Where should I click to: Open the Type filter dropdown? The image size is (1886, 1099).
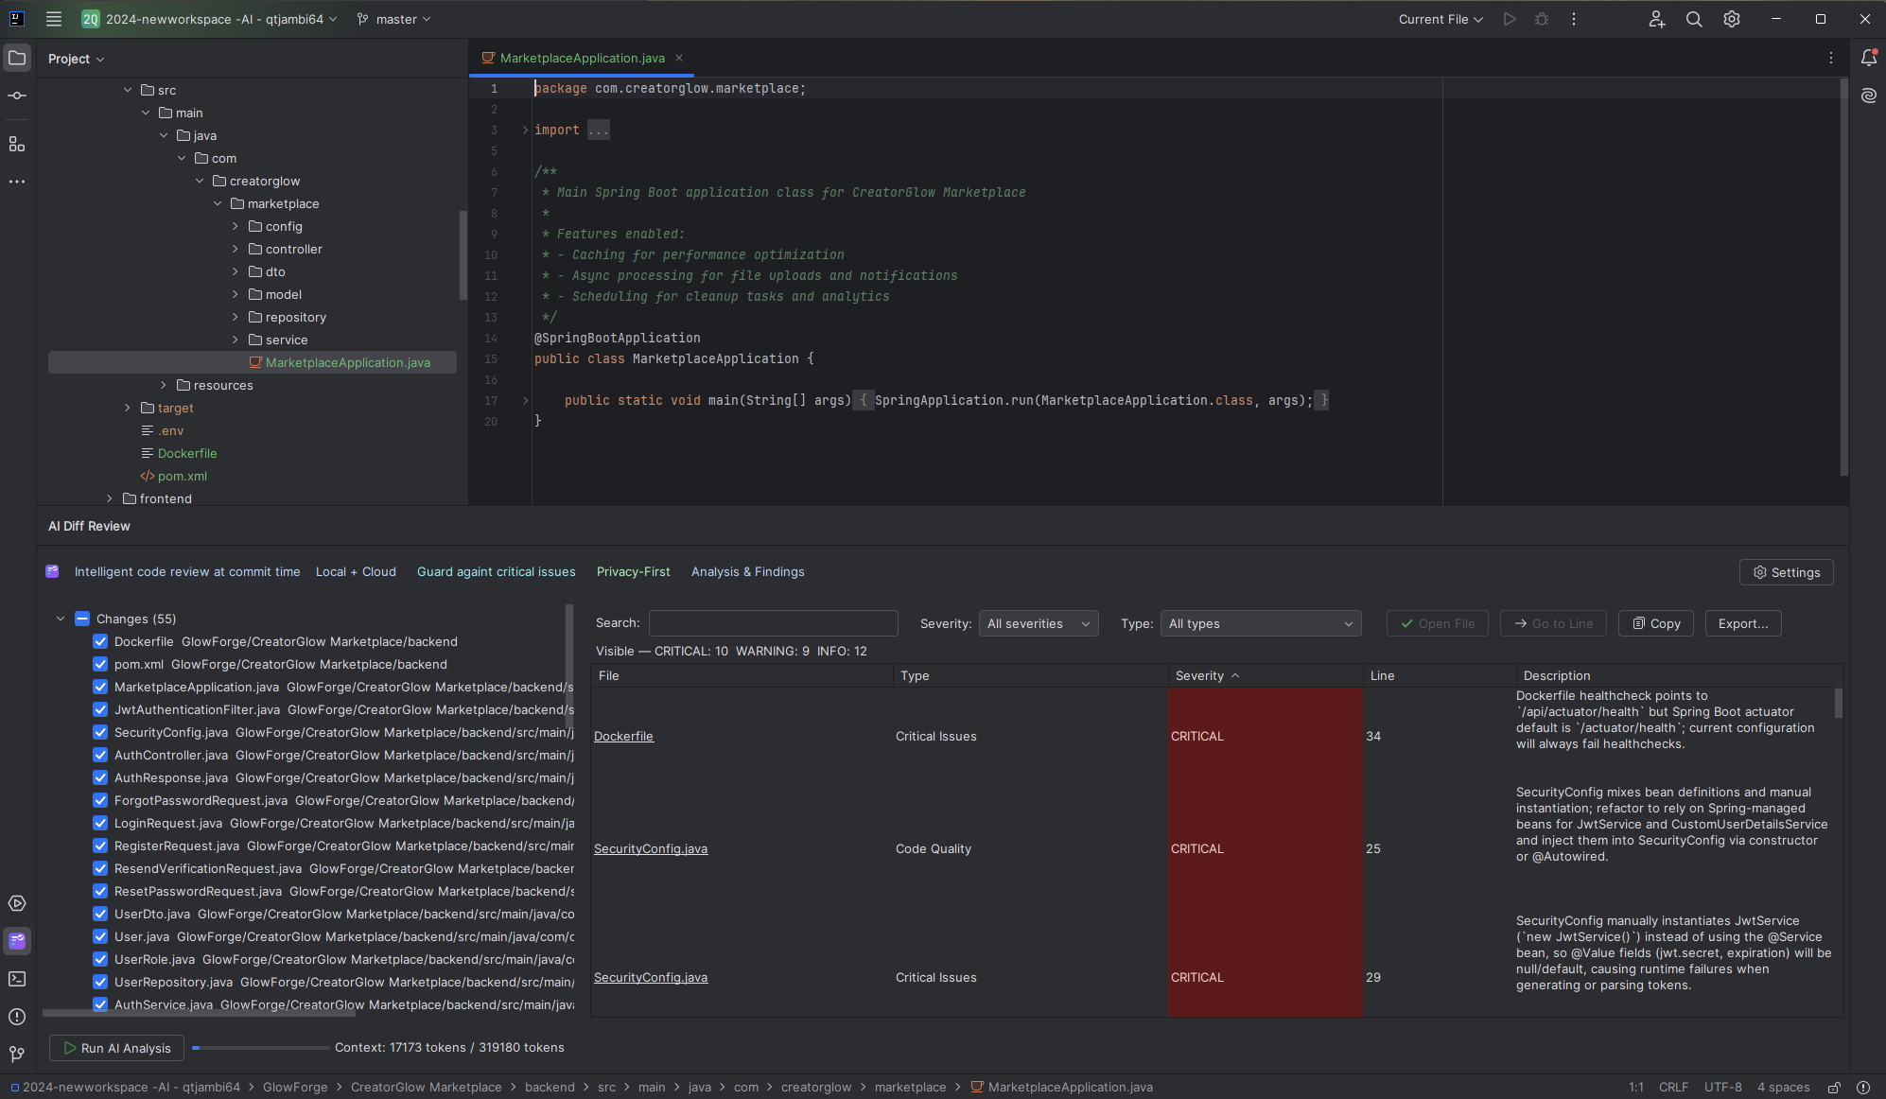point(1260,623)
